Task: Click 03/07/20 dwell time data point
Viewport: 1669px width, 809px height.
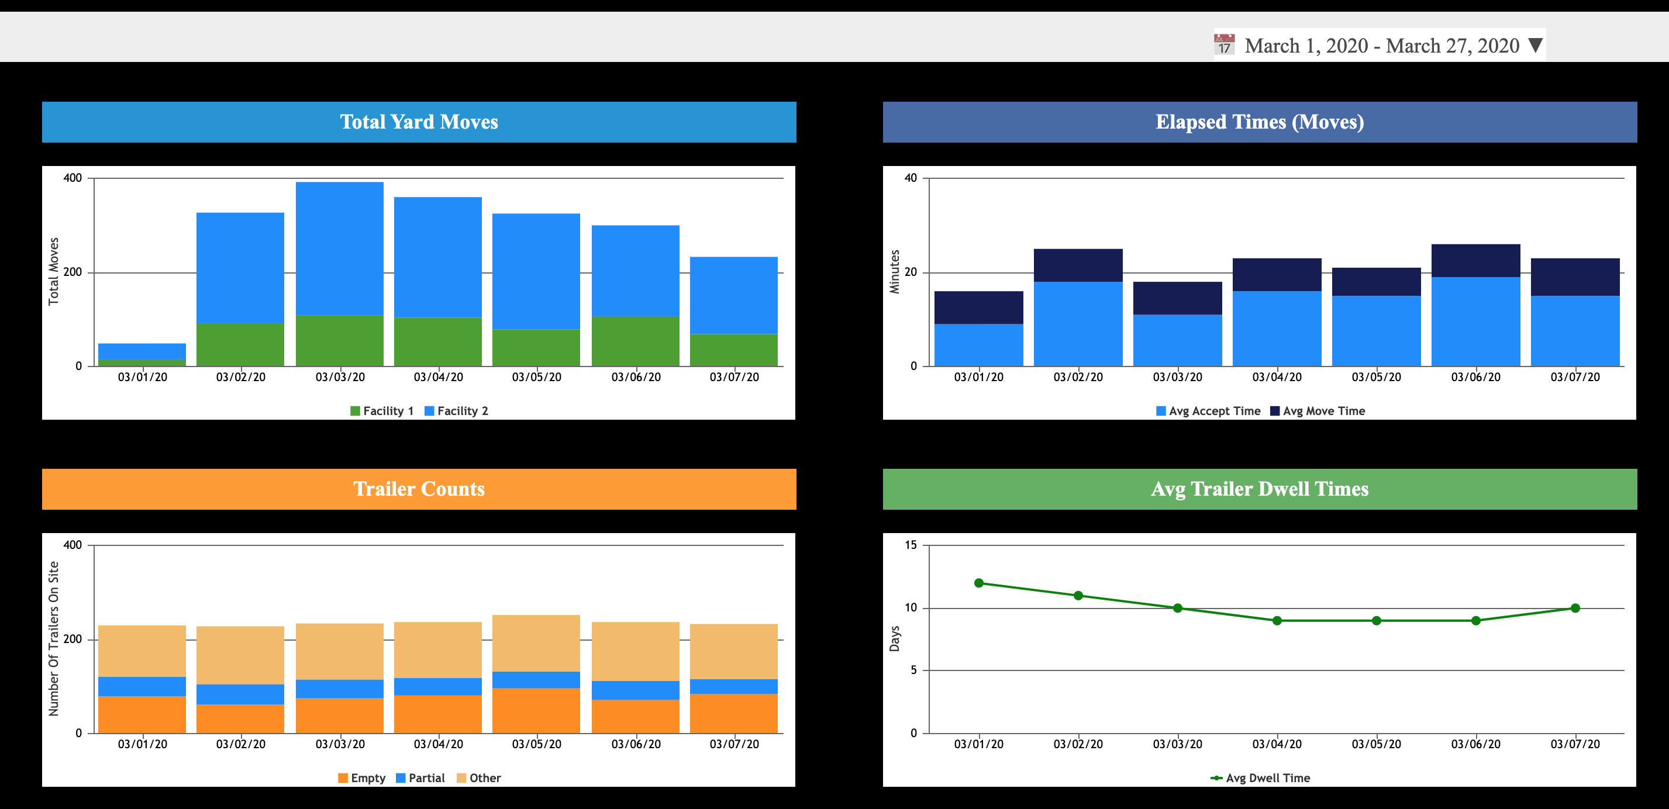Action: [x=1575, y=608]
